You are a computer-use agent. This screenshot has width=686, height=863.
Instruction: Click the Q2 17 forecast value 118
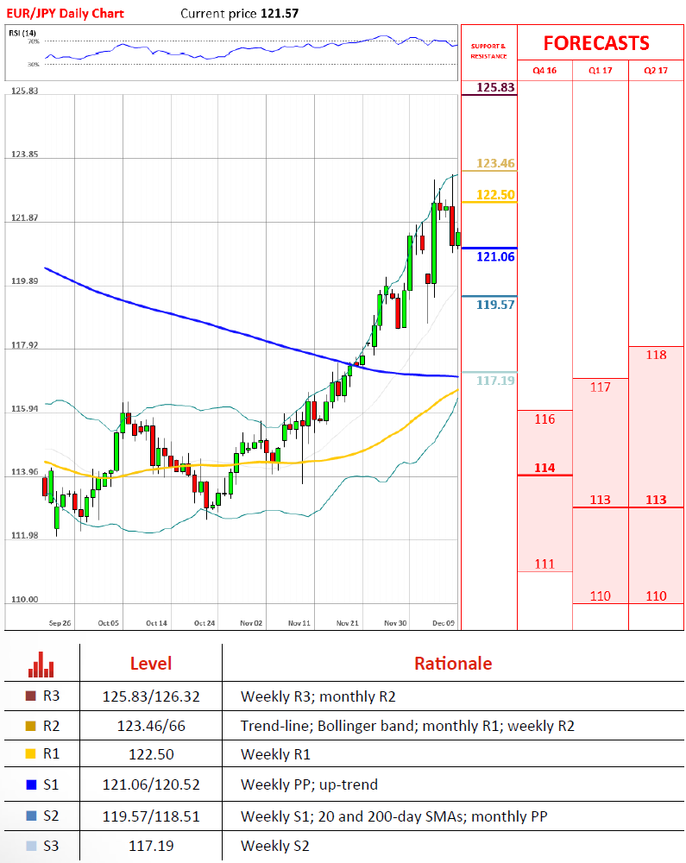[657, 355]
